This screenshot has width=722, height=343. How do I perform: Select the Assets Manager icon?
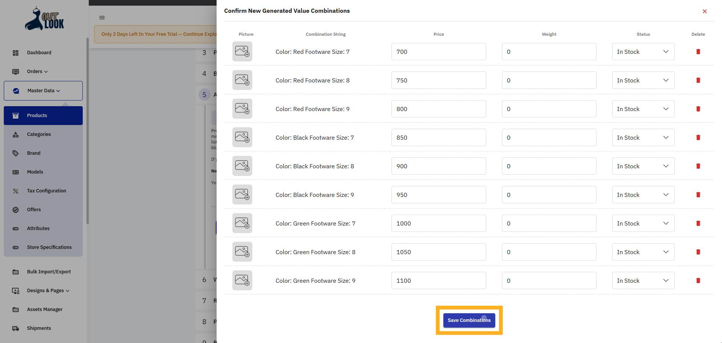tap(16, 309)
